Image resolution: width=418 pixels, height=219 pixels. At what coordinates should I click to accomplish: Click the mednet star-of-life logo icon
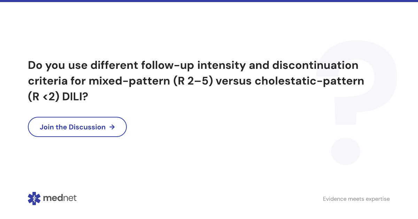pos(34,198)
